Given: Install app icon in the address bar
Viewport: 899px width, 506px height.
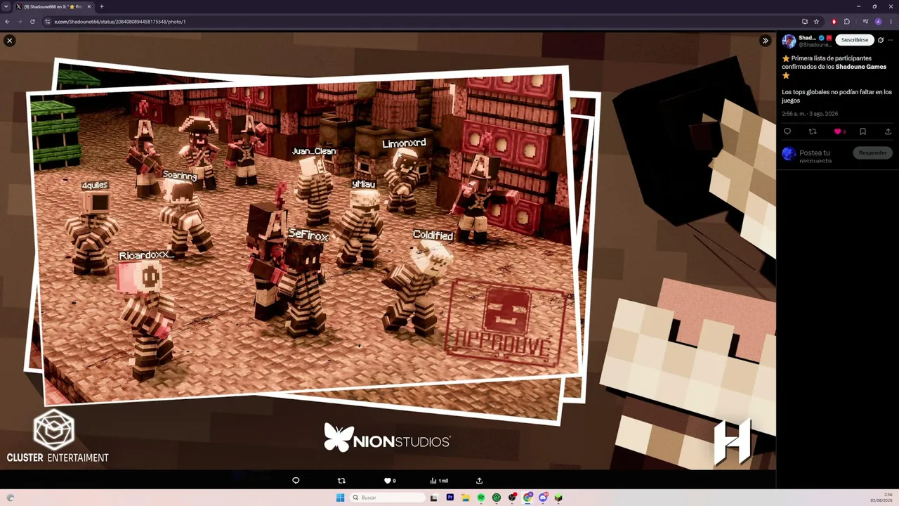Looking at the screenshot, I should click(x=805, y=22).
